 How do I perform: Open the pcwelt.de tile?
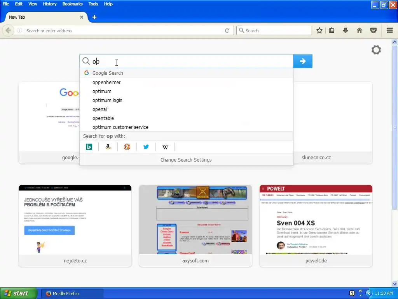(x=316, y=226)
